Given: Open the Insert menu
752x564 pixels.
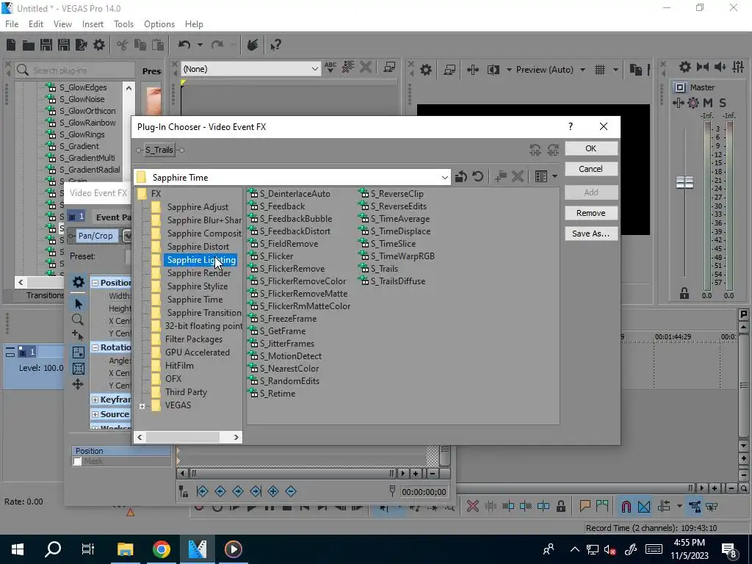Looking at the screenshot, I should (x=93, y=24).
